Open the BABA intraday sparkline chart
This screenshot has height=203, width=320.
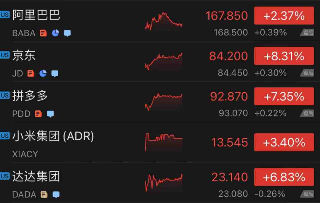tap(164, 21)
